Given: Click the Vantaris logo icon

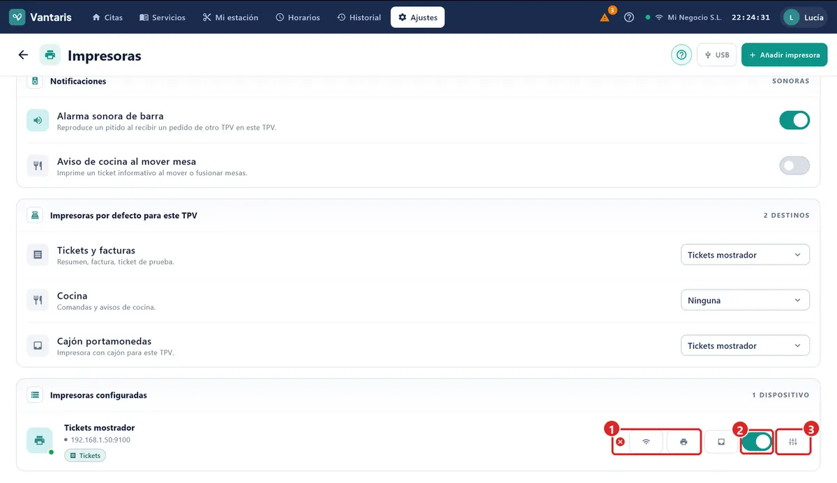Looking at the screenshot, I should [x=17, y=17].
